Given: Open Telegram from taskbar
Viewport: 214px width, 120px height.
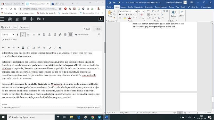Looking at the screenshot, I should point(100,117).
